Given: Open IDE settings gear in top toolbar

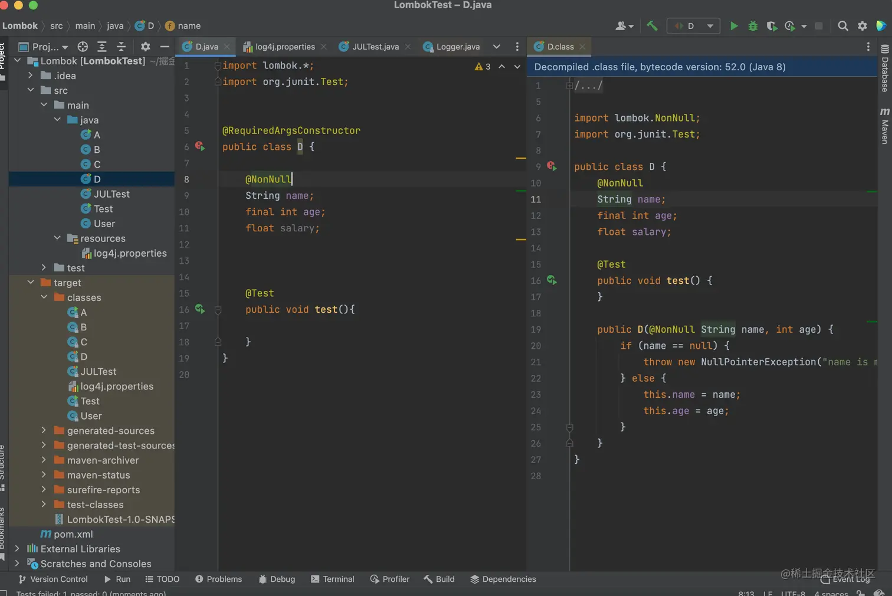Looking at the screenshot, I should coord(863,26).
